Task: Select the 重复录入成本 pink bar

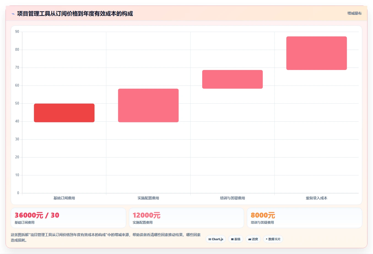Action: pyautogui.click(x=317, y=53)
